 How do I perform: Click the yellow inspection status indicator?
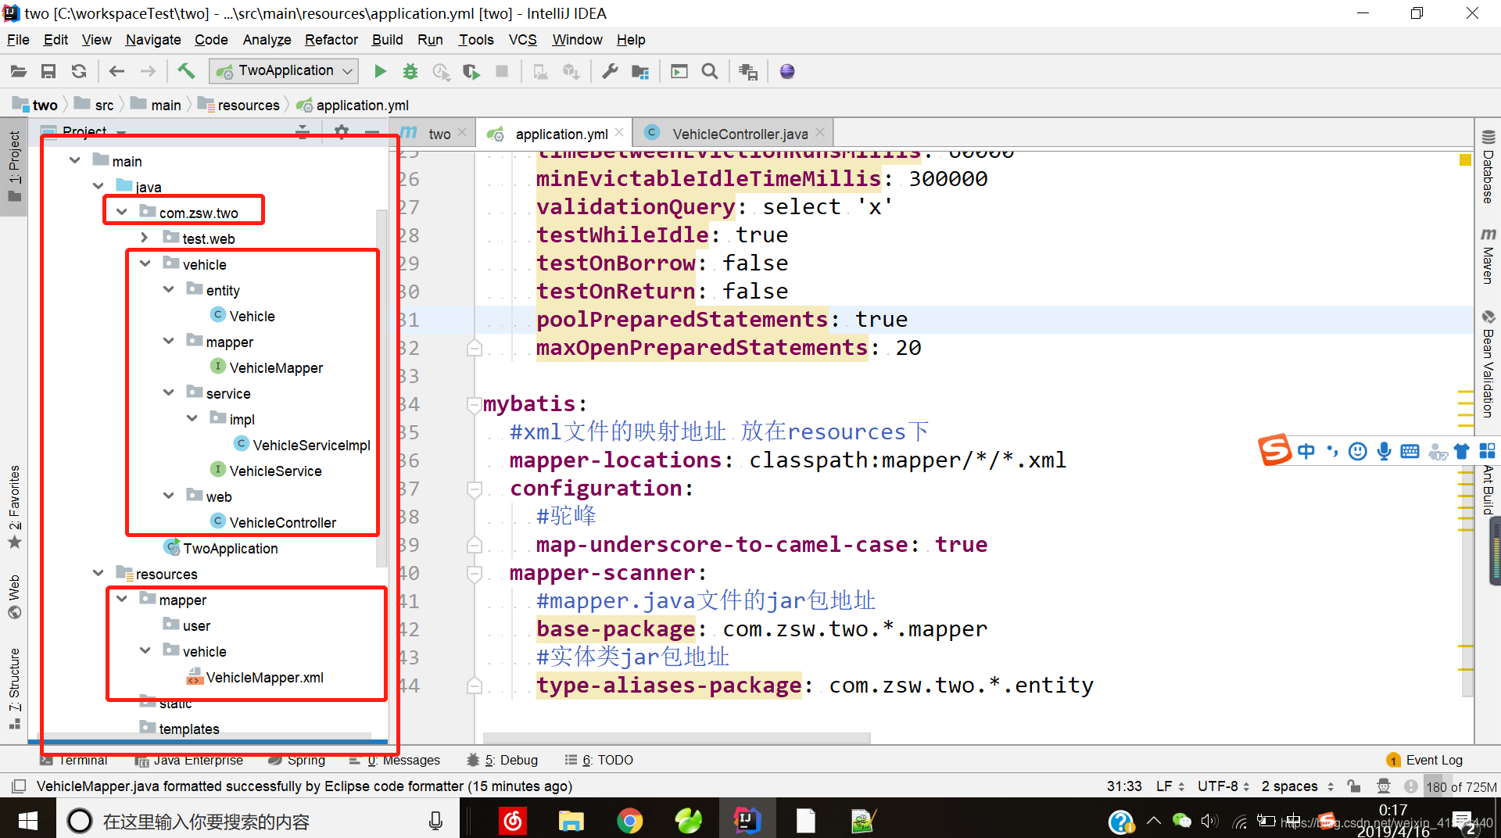(1465, 160)
